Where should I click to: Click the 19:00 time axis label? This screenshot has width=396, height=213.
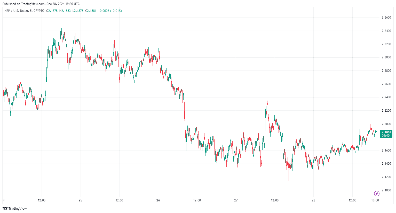point(375,200)
